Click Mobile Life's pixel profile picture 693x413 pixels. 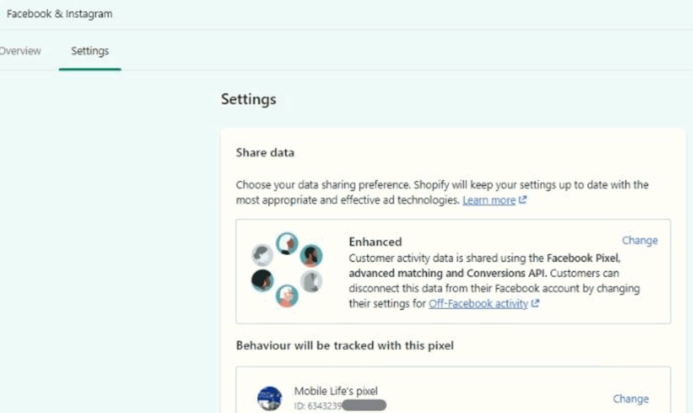[269, 397]
